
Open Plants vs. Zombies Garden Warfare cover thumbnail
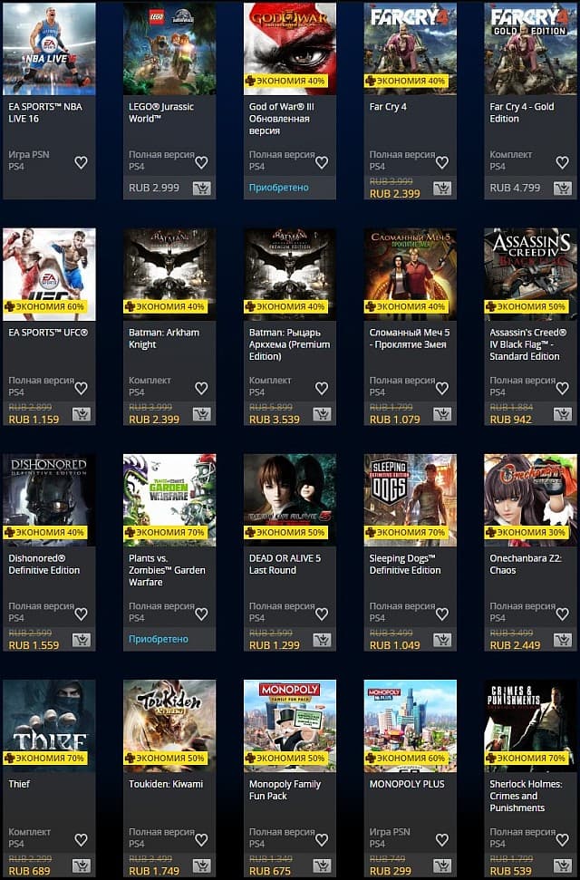[x=169, y=500]
